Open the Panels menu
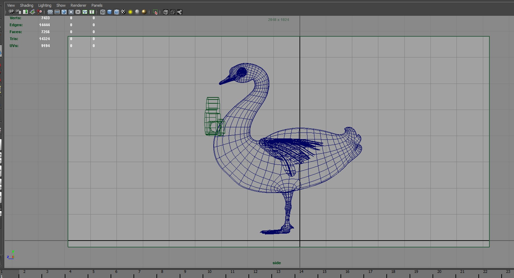 point(97,5)
